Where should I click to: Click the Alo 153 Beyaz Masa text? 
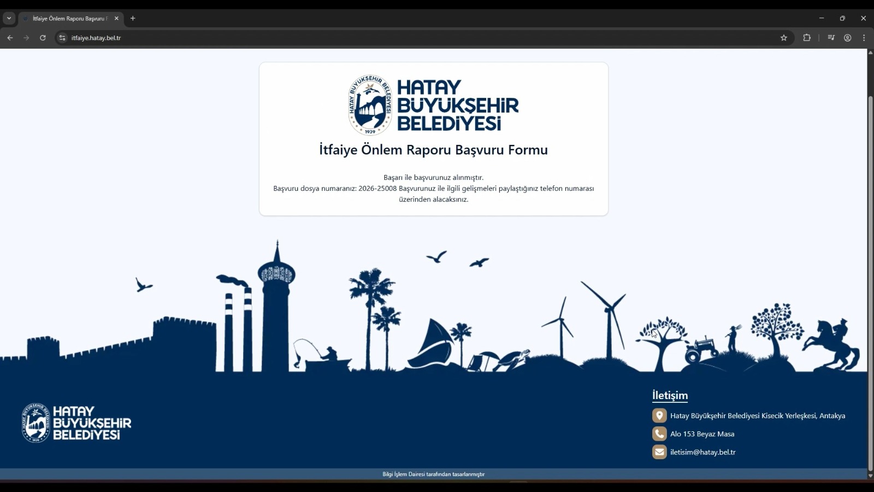point(702,434)
